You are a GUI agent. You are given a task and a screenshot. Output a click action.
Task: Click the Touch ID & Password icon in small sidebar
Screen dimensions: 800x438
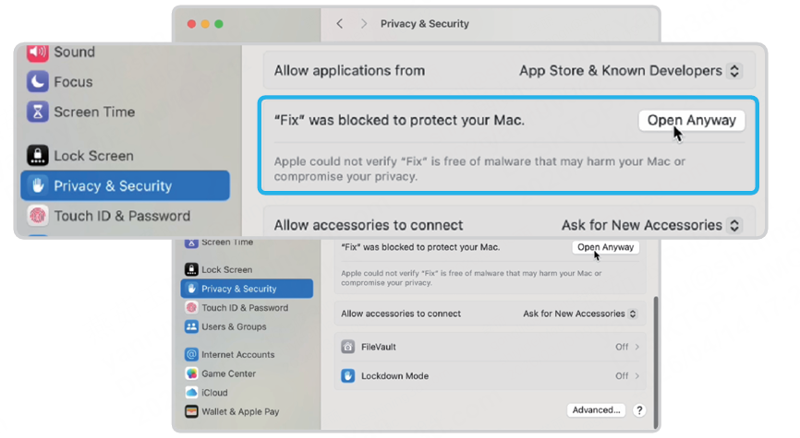click(191, 307)
